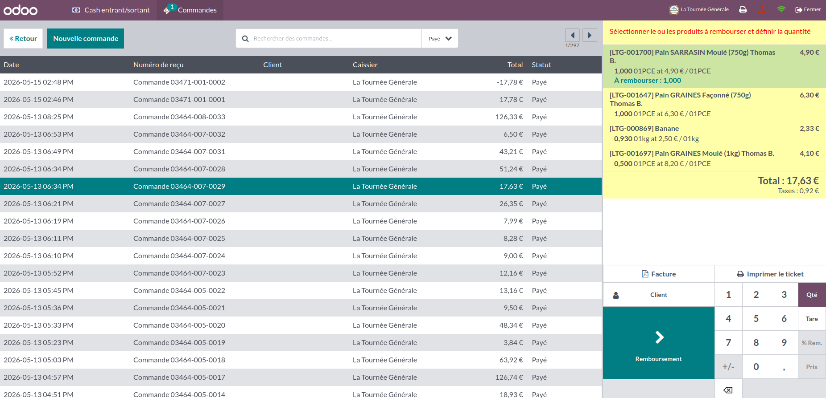Click Imprimer le ticket

(770, 274)
